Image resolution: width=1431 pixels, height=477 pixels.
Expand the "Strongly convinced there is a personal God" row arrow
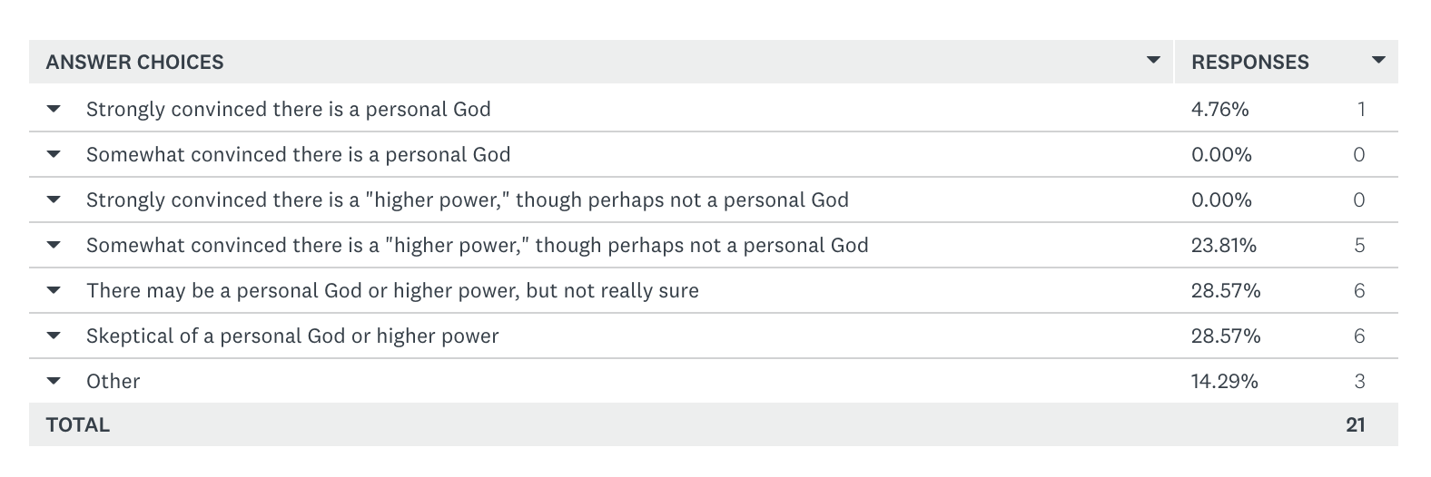pos(54,109)
